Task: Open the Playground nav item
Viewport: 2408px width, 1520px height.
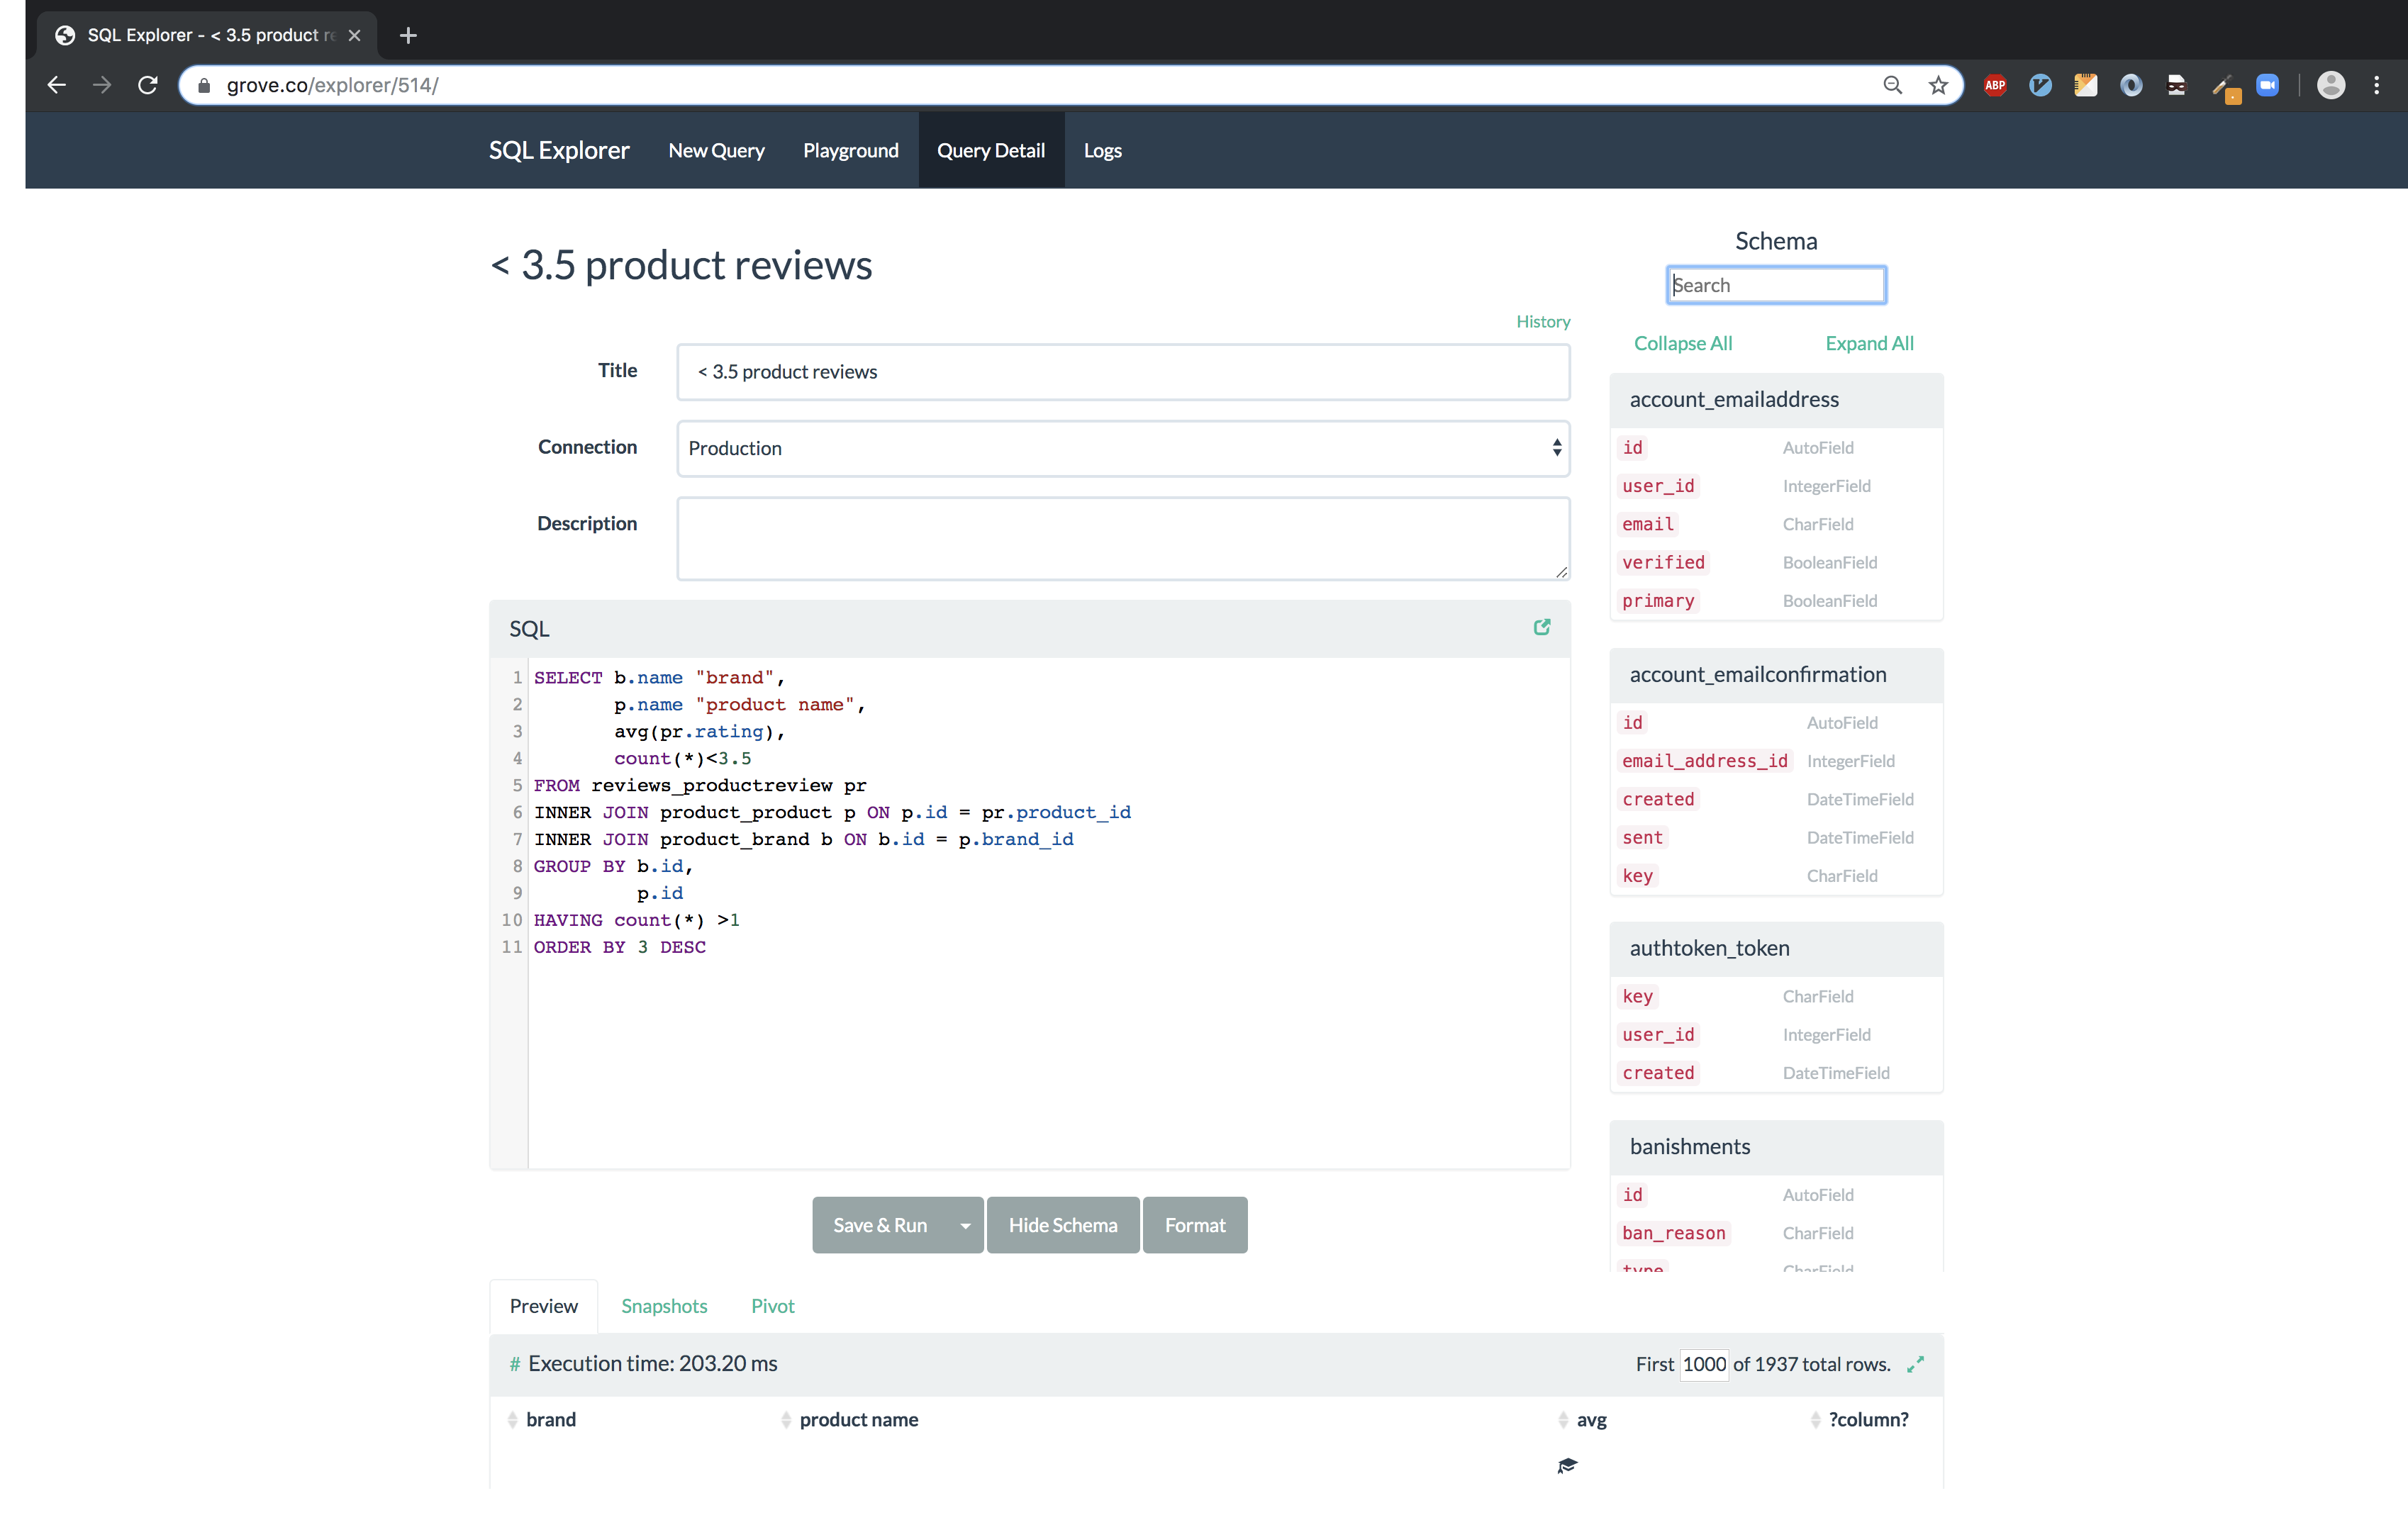Action: (850, 150)
